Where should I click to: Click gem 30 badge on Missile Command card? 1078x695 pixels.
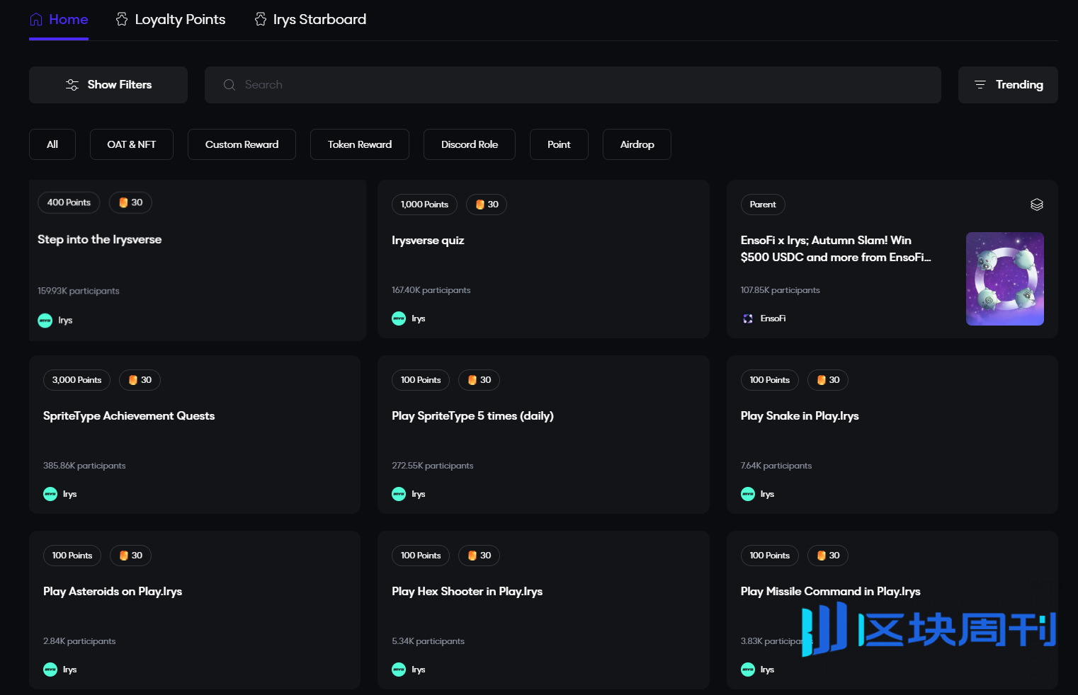(828, 556)
